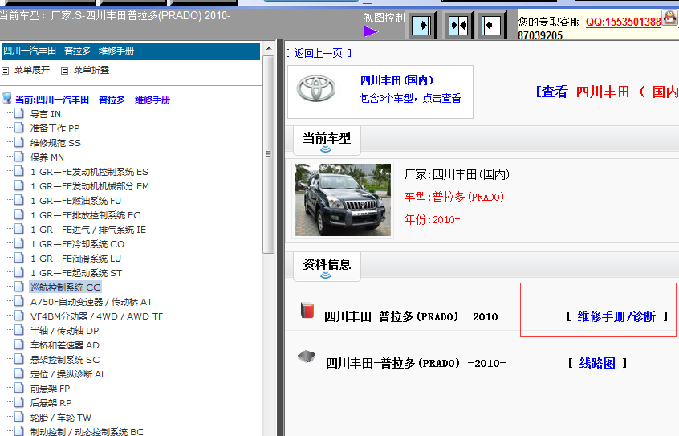Open 1 GR-FE润滑系统 LU tree item
The height and width of the screenshot is (436, 679).
tap(75, 259)
